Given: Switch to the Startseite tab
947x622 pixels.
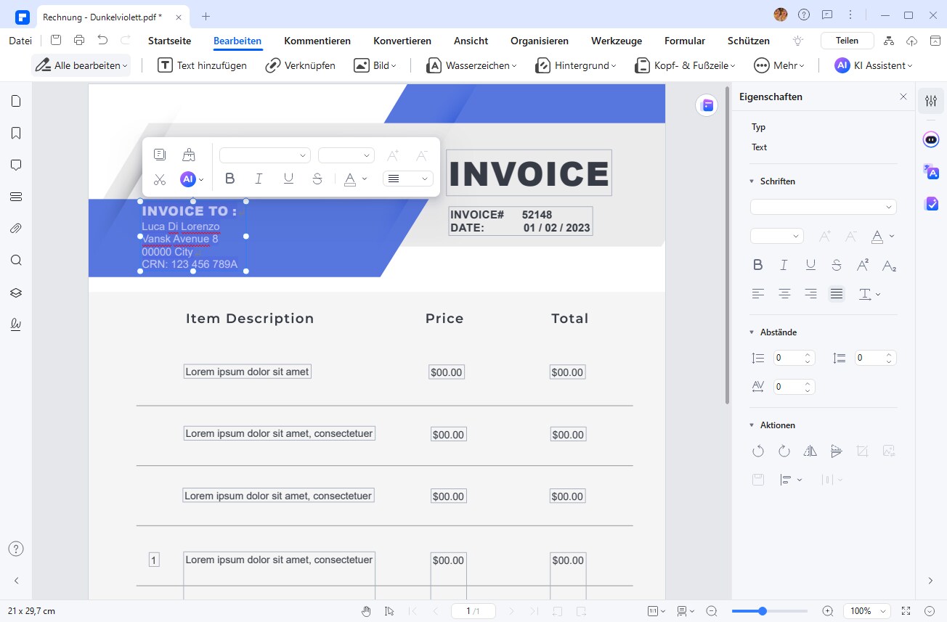Looking at the screenshot, I should [169, 41].
